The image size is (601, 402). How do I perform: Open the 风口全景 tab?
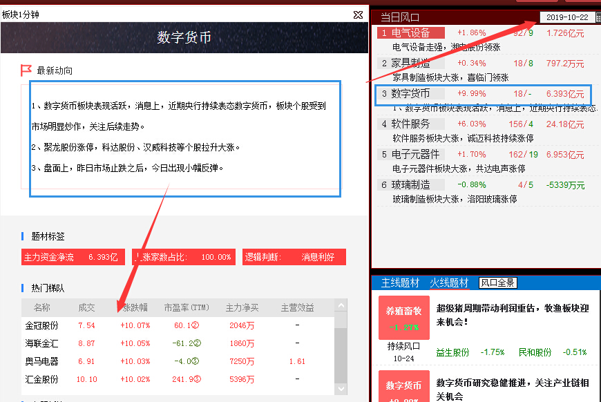(x=498, y=283)
